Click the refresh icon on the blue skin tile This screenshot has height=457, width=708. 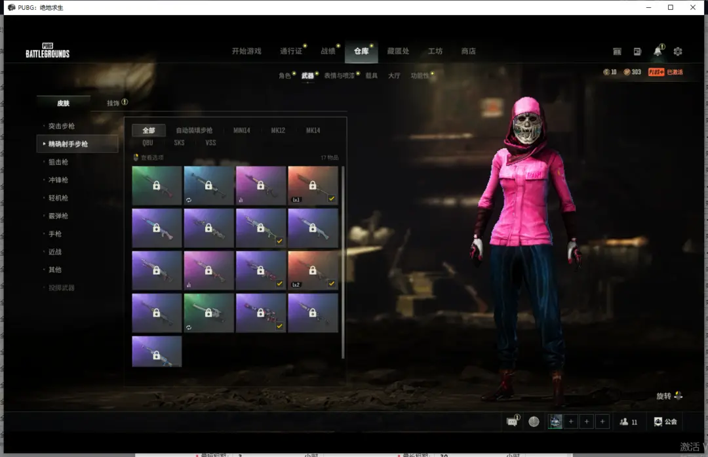(189, 199)
